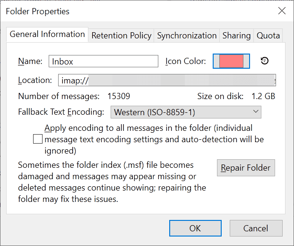Open the Icon Color picker swatch
This screenshot has height=246, width=294.
click(231, 61)
